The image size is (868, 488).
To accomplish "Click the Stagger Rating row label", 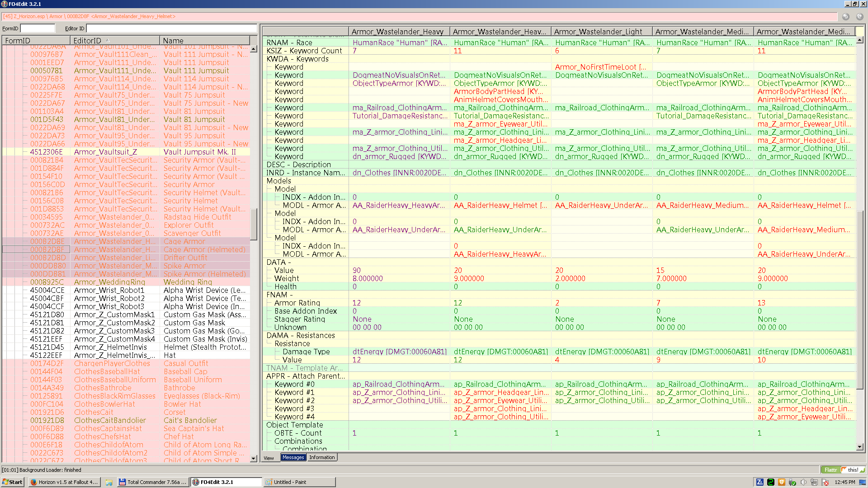I will (299, 319).
